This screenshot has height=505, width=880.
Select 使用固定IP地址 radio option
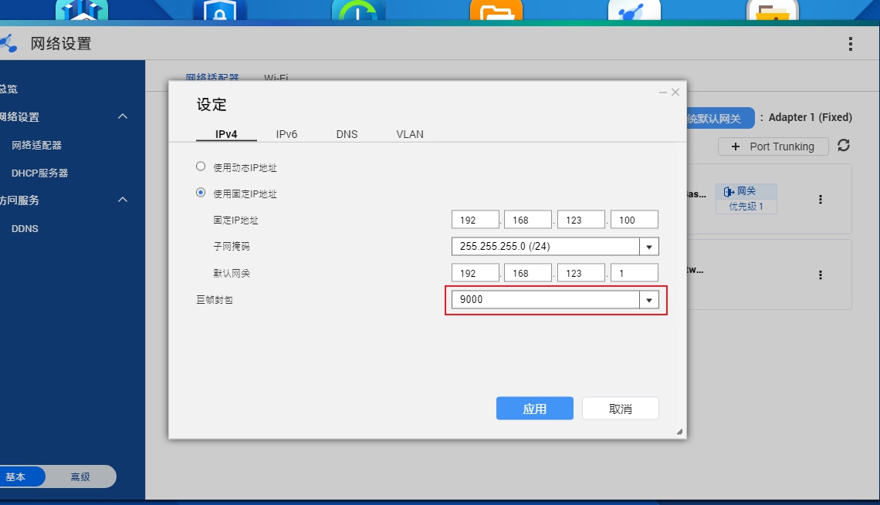201,194
